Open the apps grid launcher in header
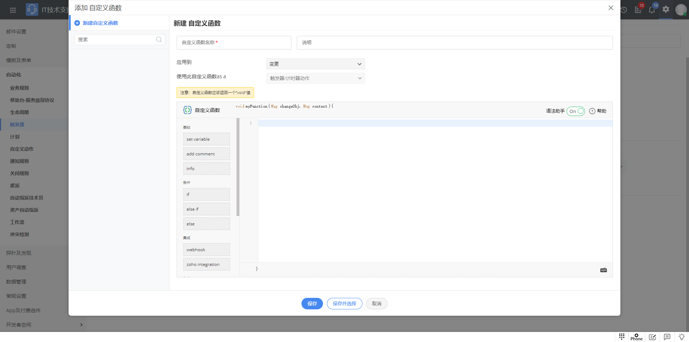Viewport: 689px width, 342px height. [13, 10]
